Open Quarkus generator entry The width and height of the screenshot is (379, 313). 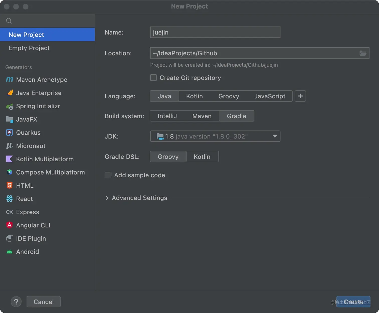[47, 133]
